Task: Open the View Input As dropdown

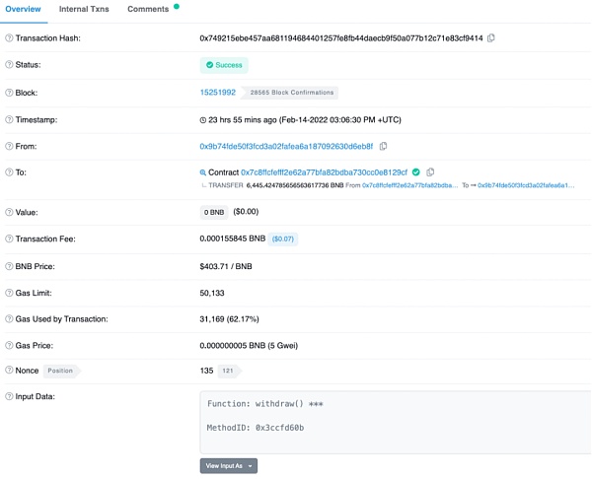Action: tap(229, 466)
